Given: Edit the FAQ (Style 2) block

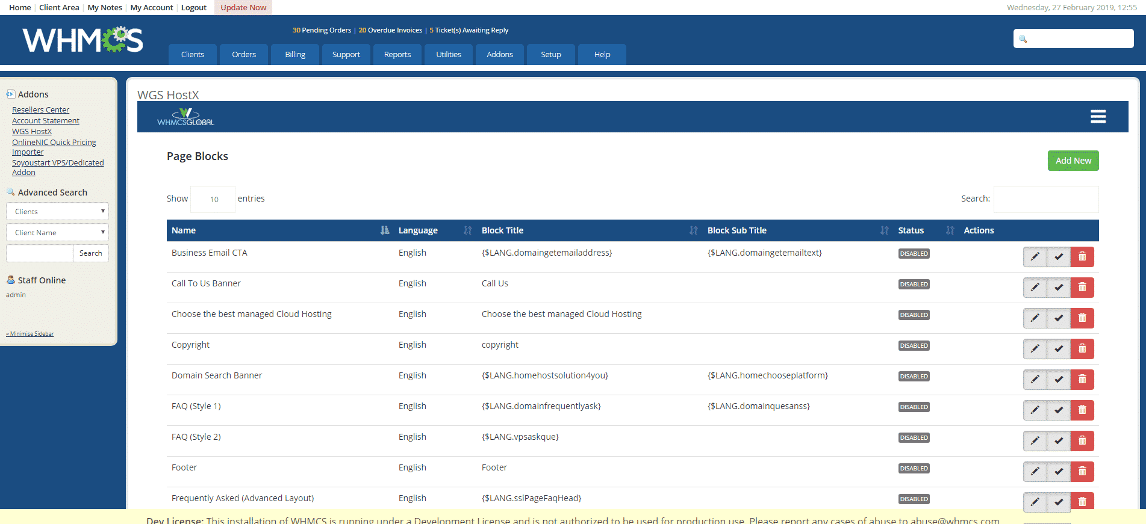Looking at the screenshot, I should coord(1035,441).
